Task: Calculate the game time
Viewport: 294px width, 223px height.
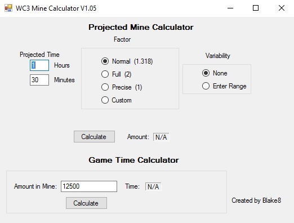Action: point(86,203)
